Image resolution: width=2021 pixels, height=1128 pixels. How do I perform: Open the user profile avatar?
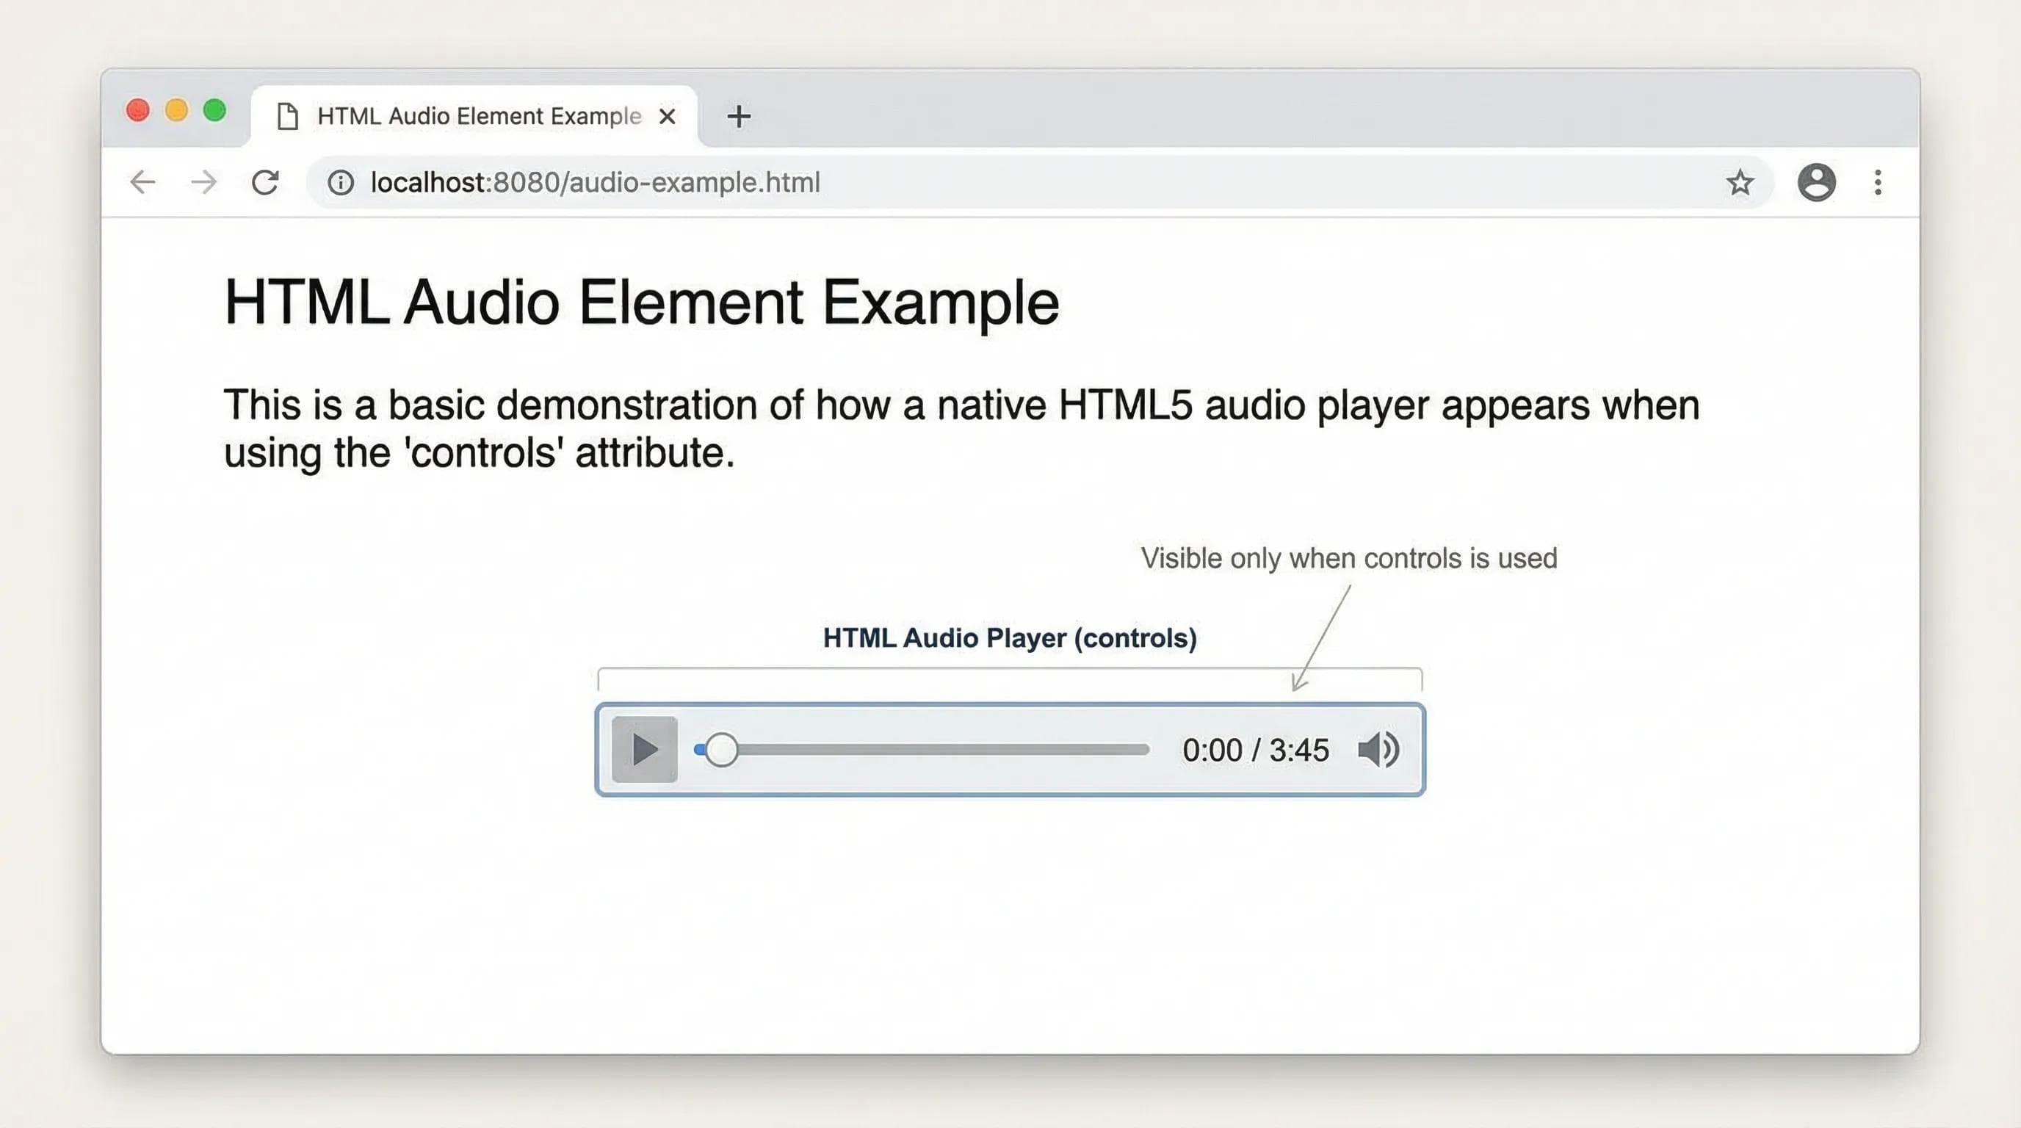pos(1816,183)
